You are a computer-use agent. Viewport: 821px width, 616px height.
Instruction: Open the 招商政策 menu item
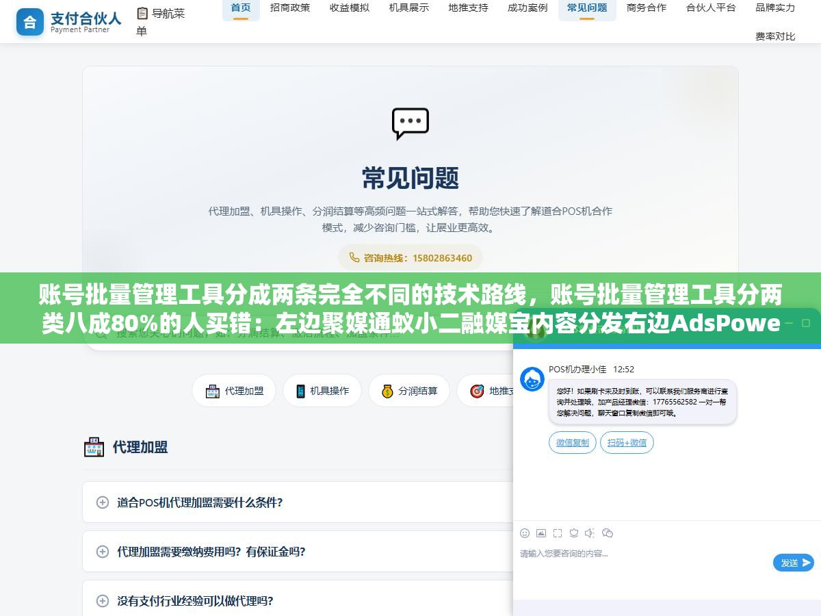(290, 8)
